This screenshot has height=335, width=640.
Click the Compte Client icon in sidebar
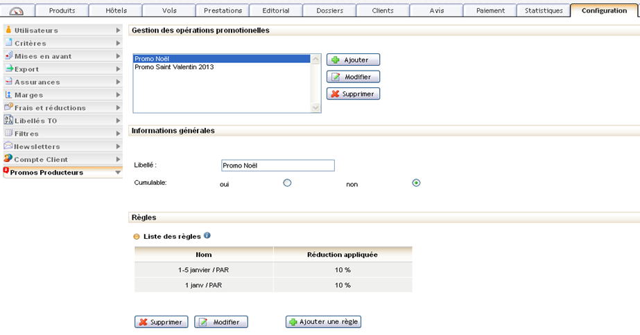pyautogui.click(x=8, y=159)
